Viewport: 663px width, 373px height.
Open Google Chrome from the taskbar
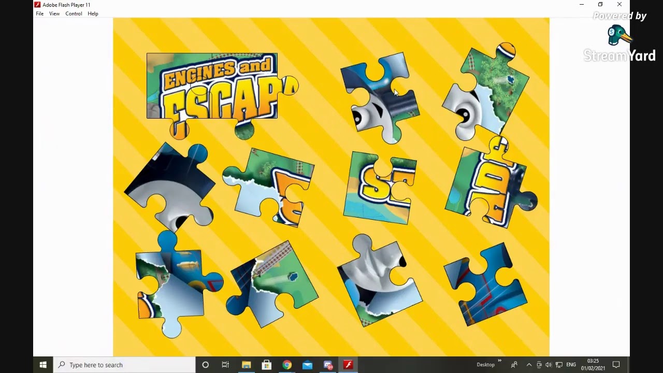click(x=287, y=365)
